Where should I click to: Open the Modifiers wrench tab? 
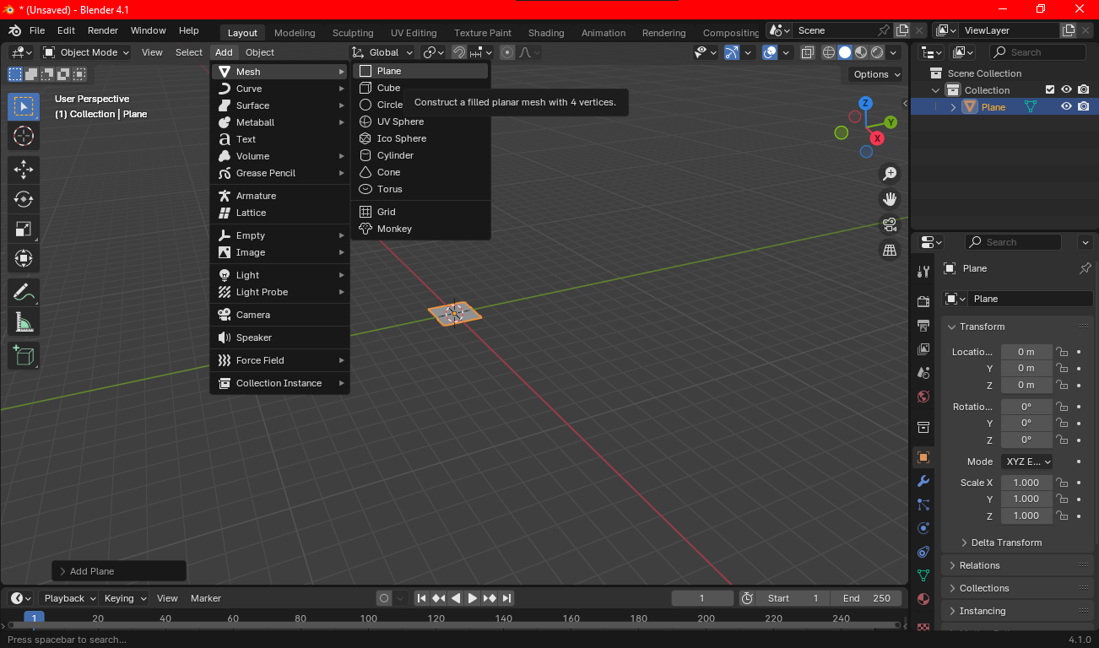click(923, 481)
